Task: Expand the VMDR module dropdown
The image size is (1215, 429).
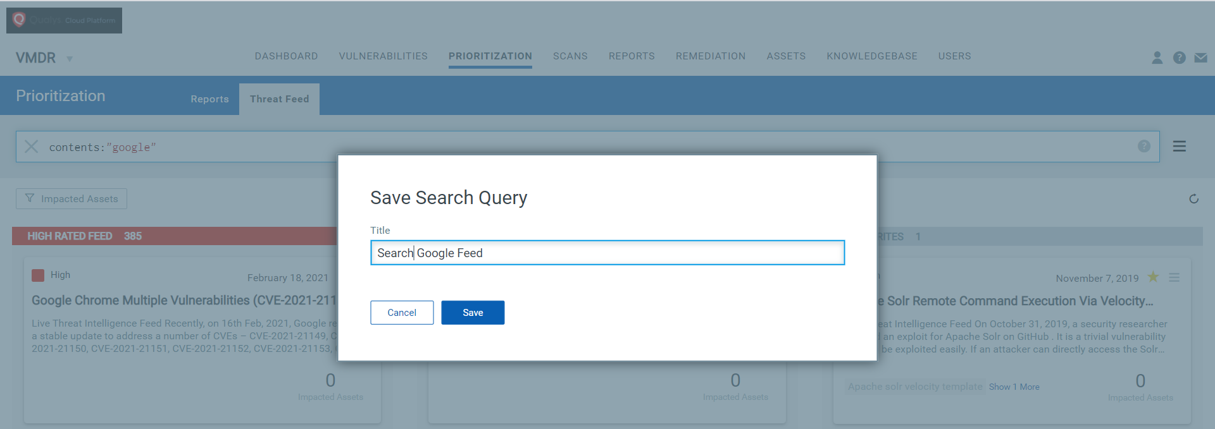Action: (x=70, y=59)
